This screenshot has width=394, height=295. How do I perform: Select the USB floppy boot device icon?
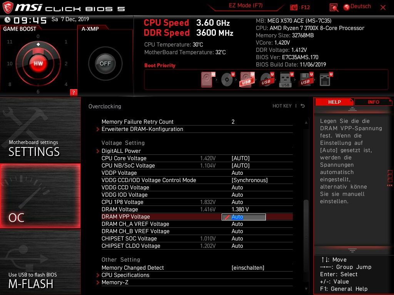tap(306, 80)
